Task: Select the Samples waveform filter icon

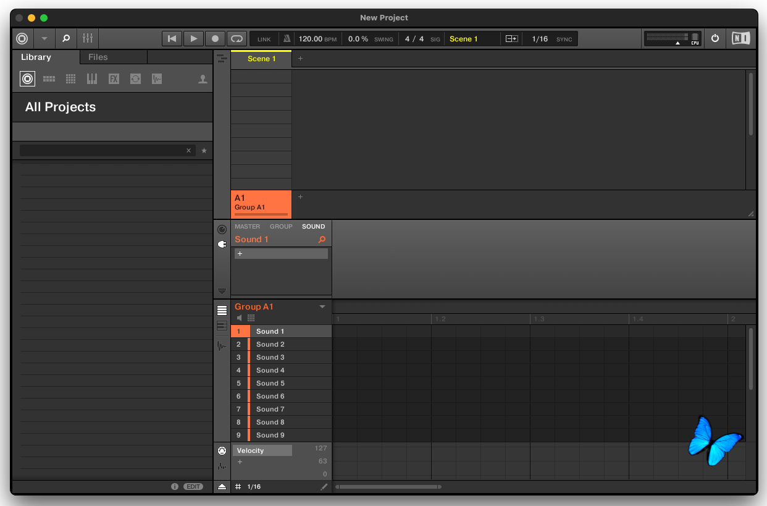Action: 157,79
